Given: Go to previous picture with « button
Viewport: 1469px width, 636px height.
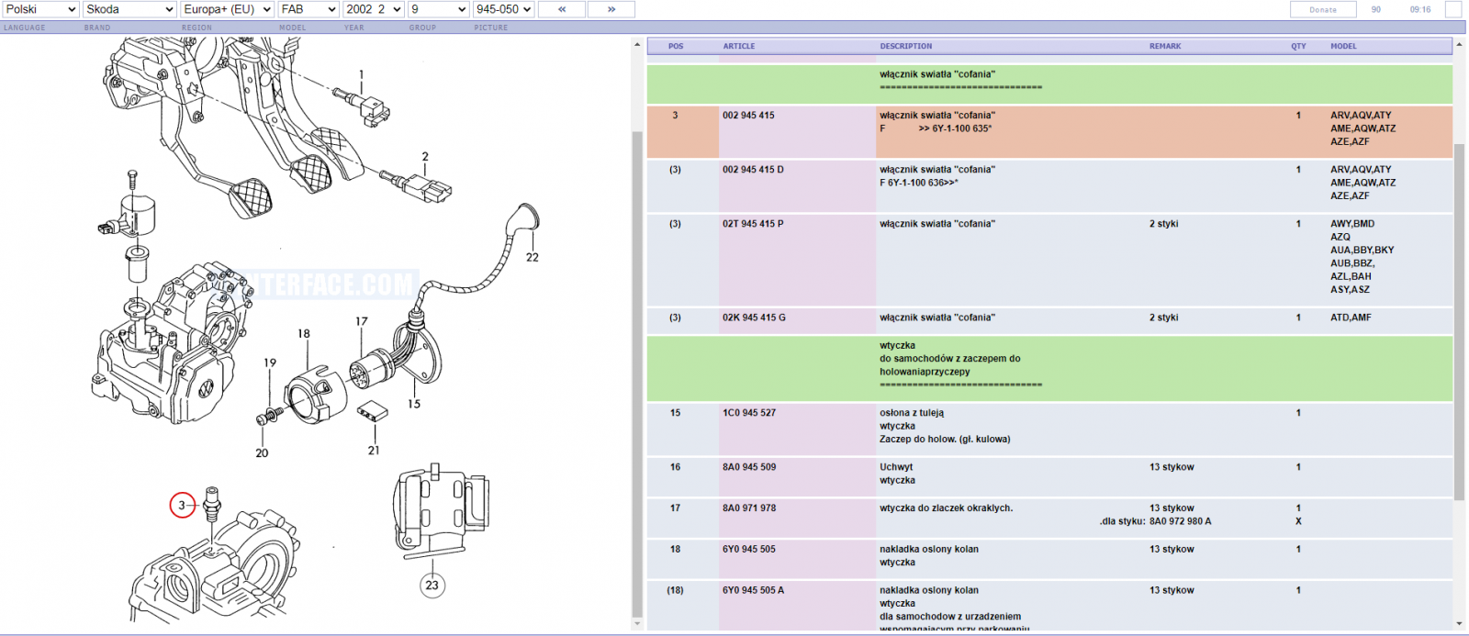Looking at the screenshot, I should 562,9.
